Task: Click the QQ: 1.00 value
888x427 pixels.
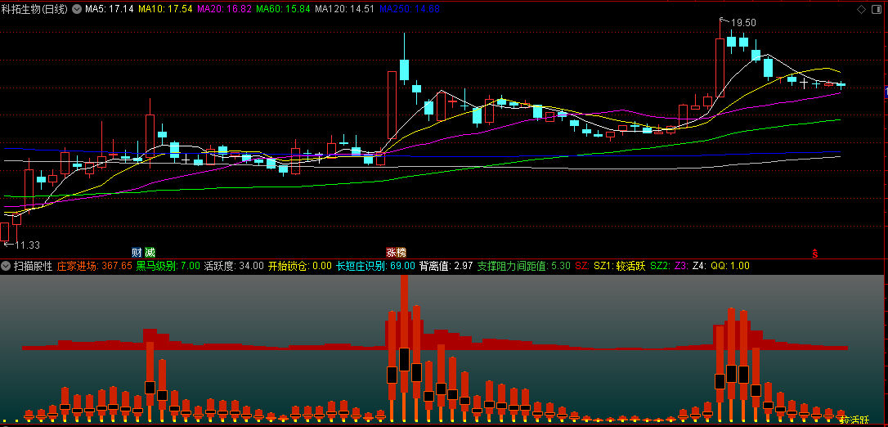Action: (x=730, y=266)
